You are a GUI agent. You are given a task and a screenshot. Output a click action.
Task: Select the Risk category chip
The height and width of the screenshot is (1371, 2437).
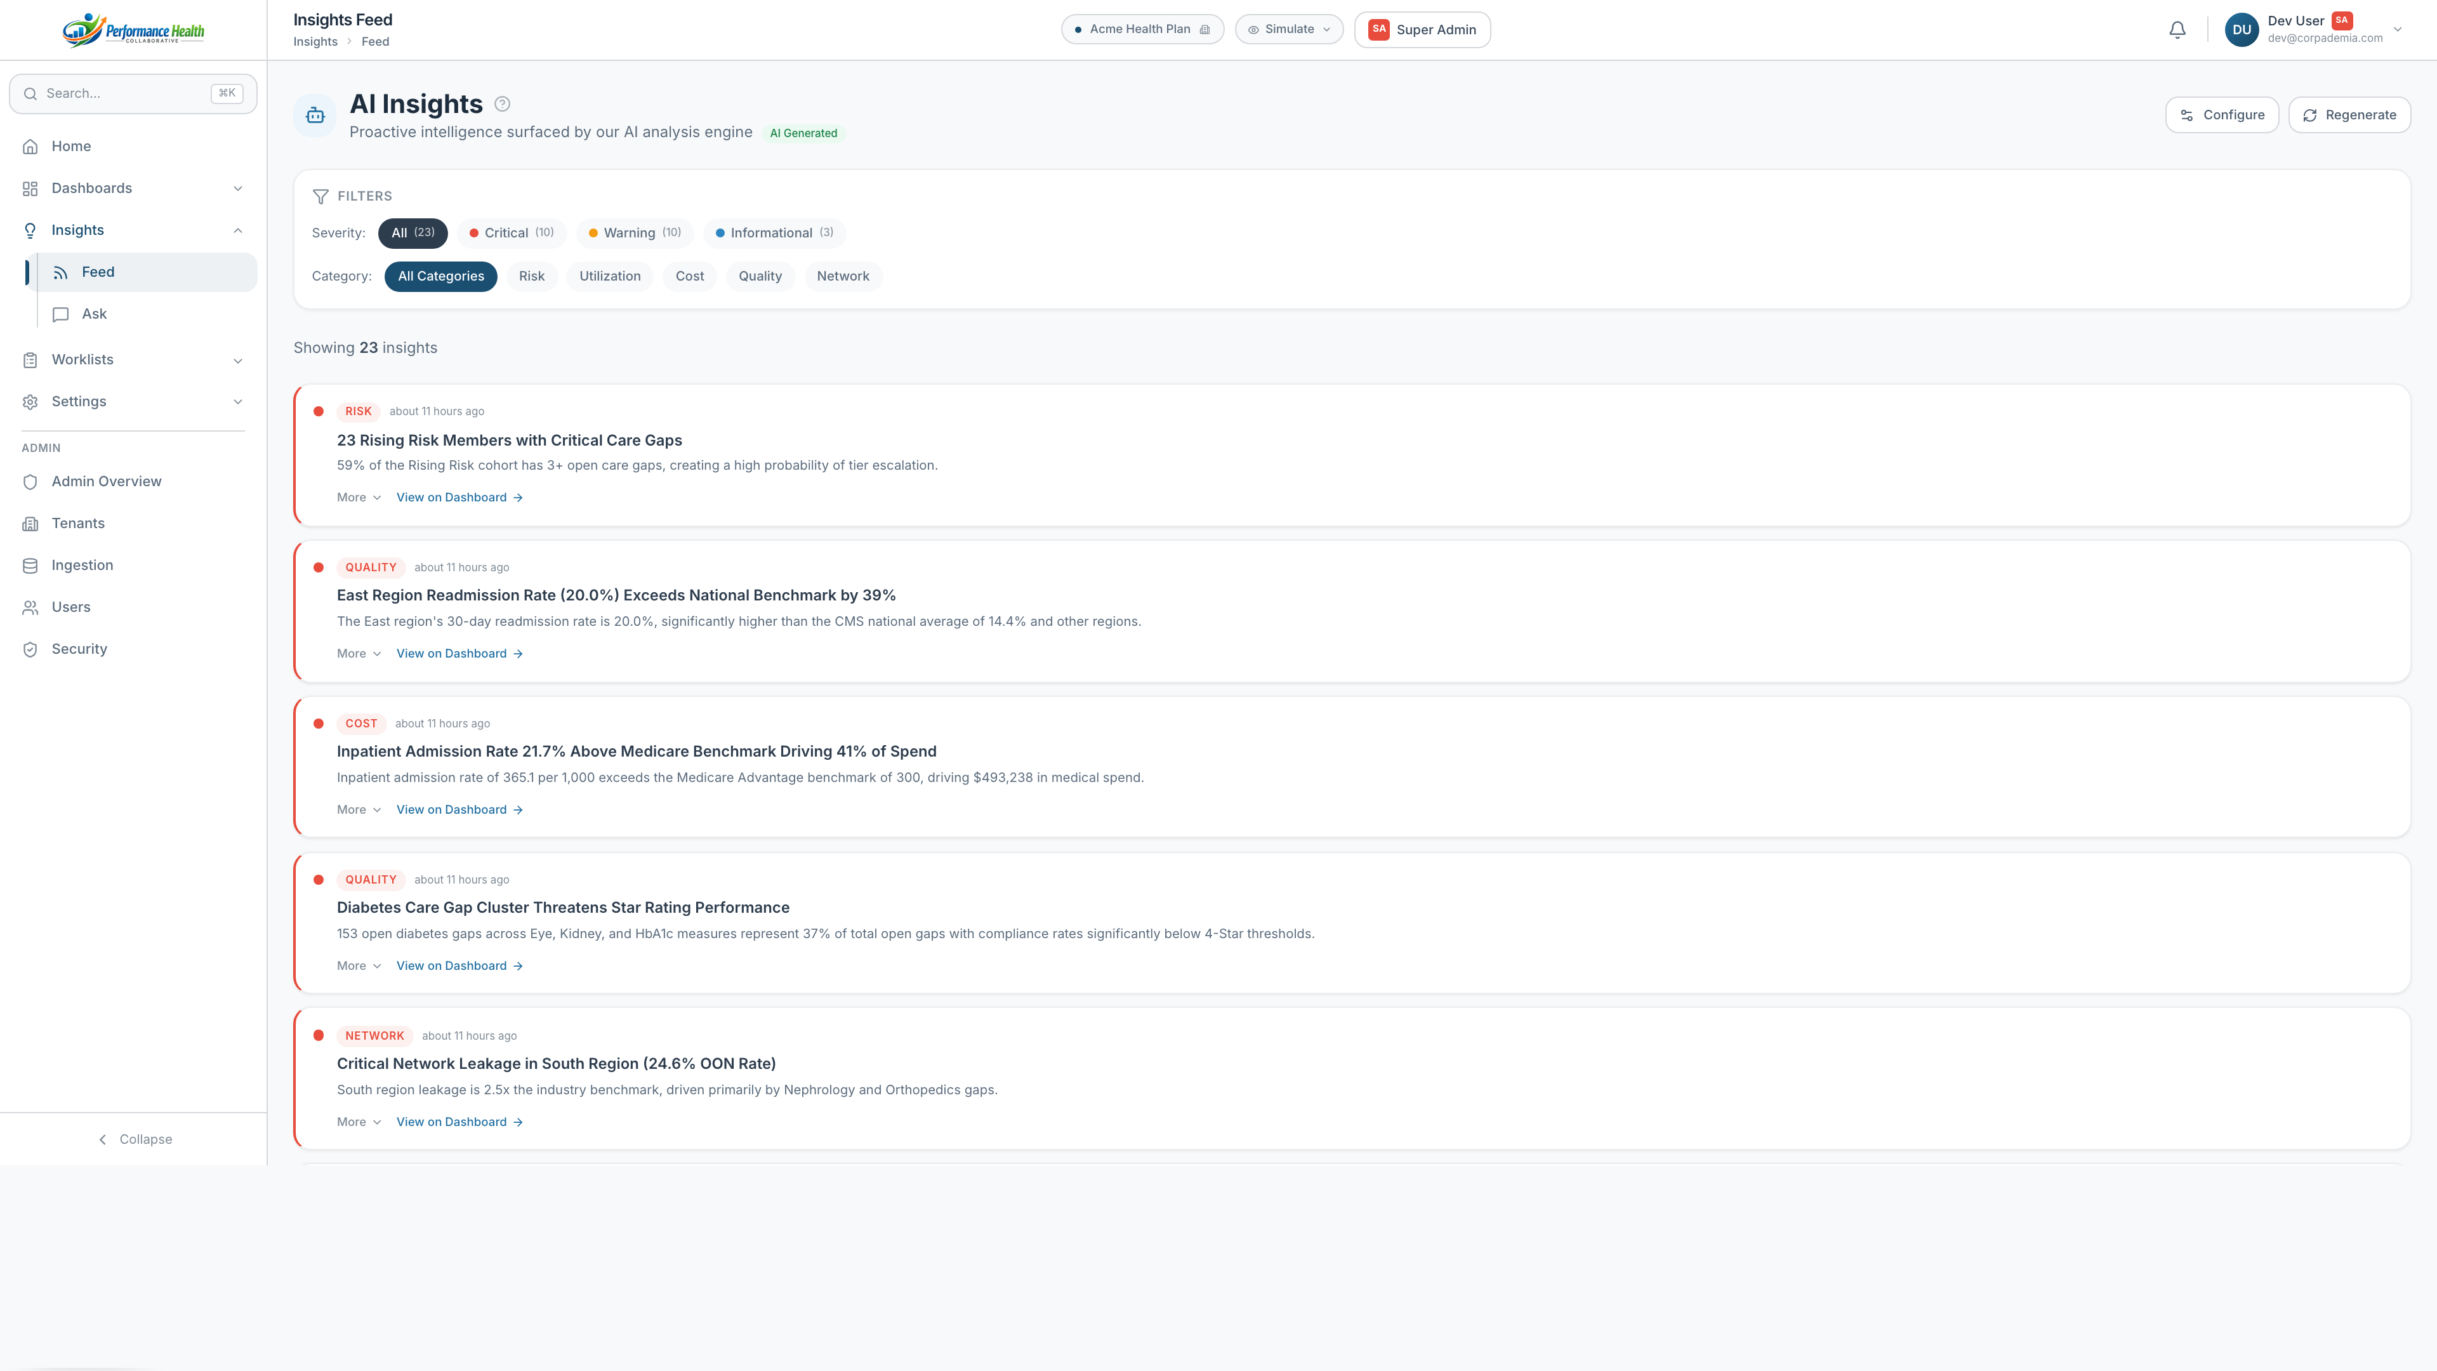tap(532, 276)
